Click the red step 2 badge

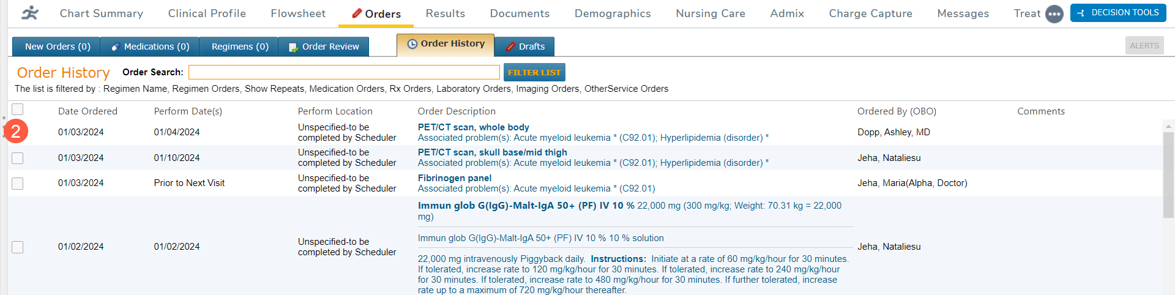(x=16, y=131)
